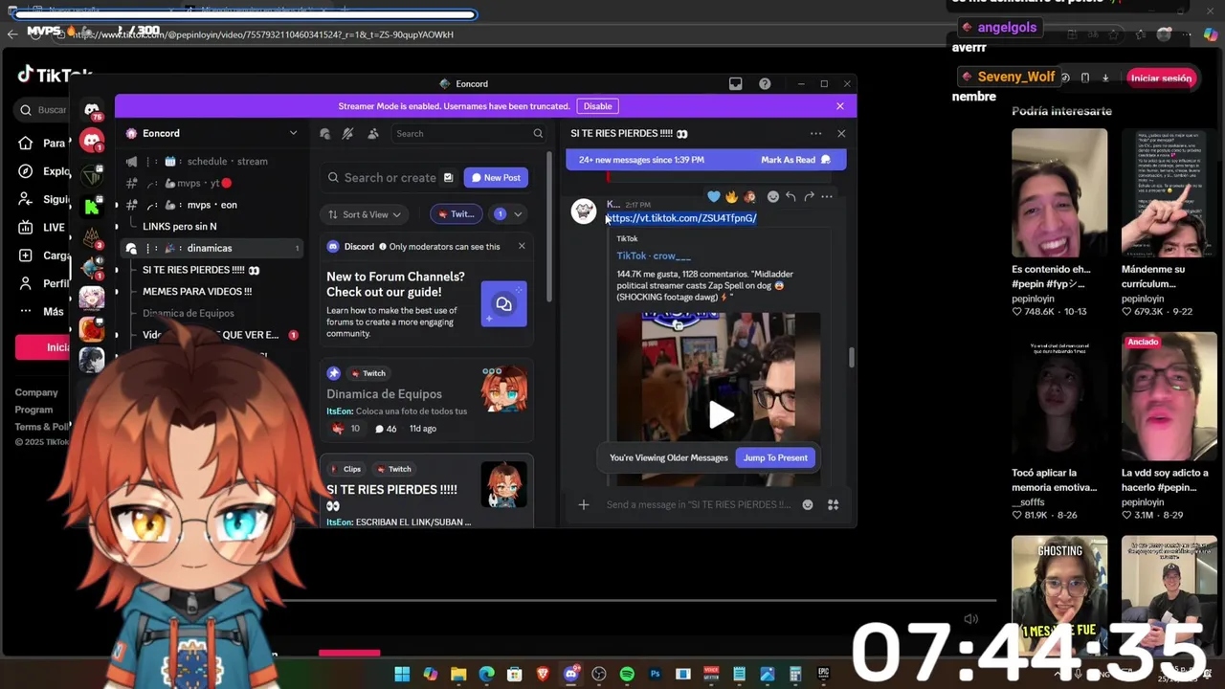The image size is (1225, 689).
Task: Open emoji picker in message box
Action: (808, 504)
